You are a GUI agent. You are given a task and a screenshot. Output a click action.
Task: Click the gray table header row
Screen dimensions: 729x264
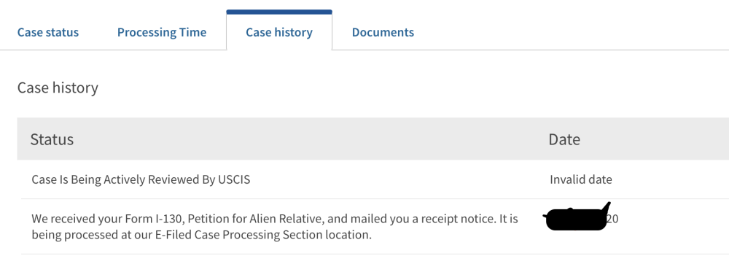[x=373, y=139]
